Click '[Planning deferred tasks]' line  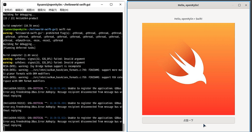pyautogui.click(x=19, y=48)
